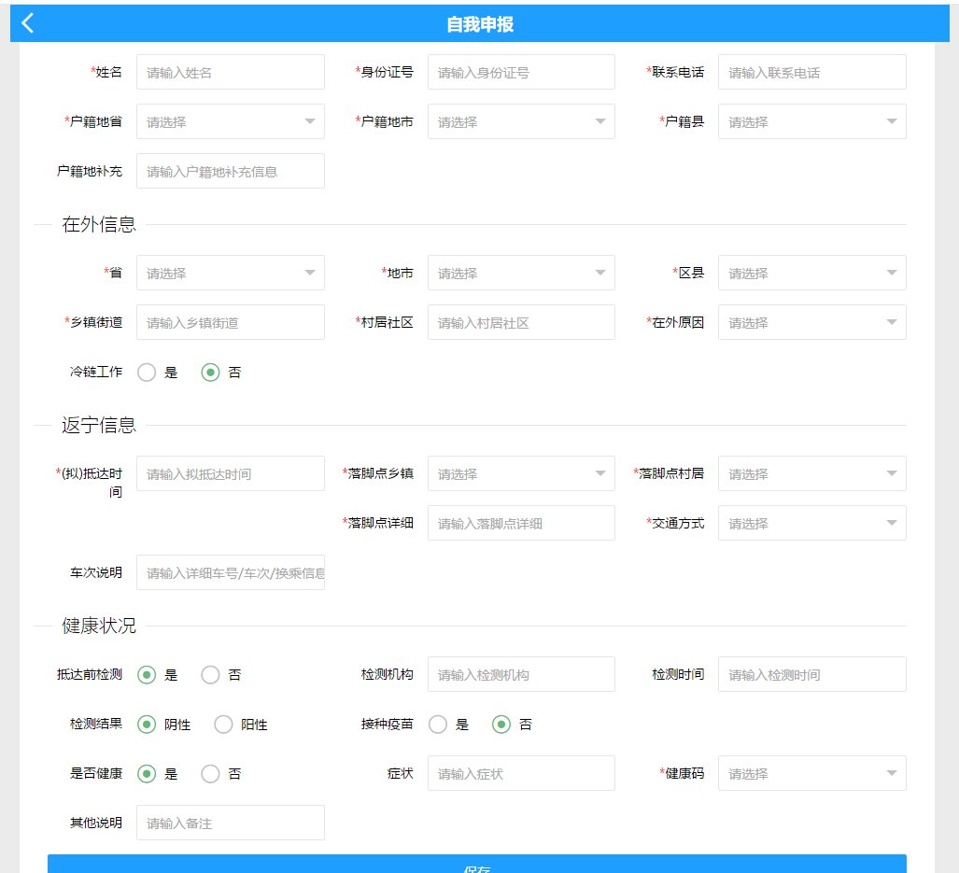959x873 pixels.
Task: Choose 阳性 for 检测结果
Action: [x=224, y=725]
